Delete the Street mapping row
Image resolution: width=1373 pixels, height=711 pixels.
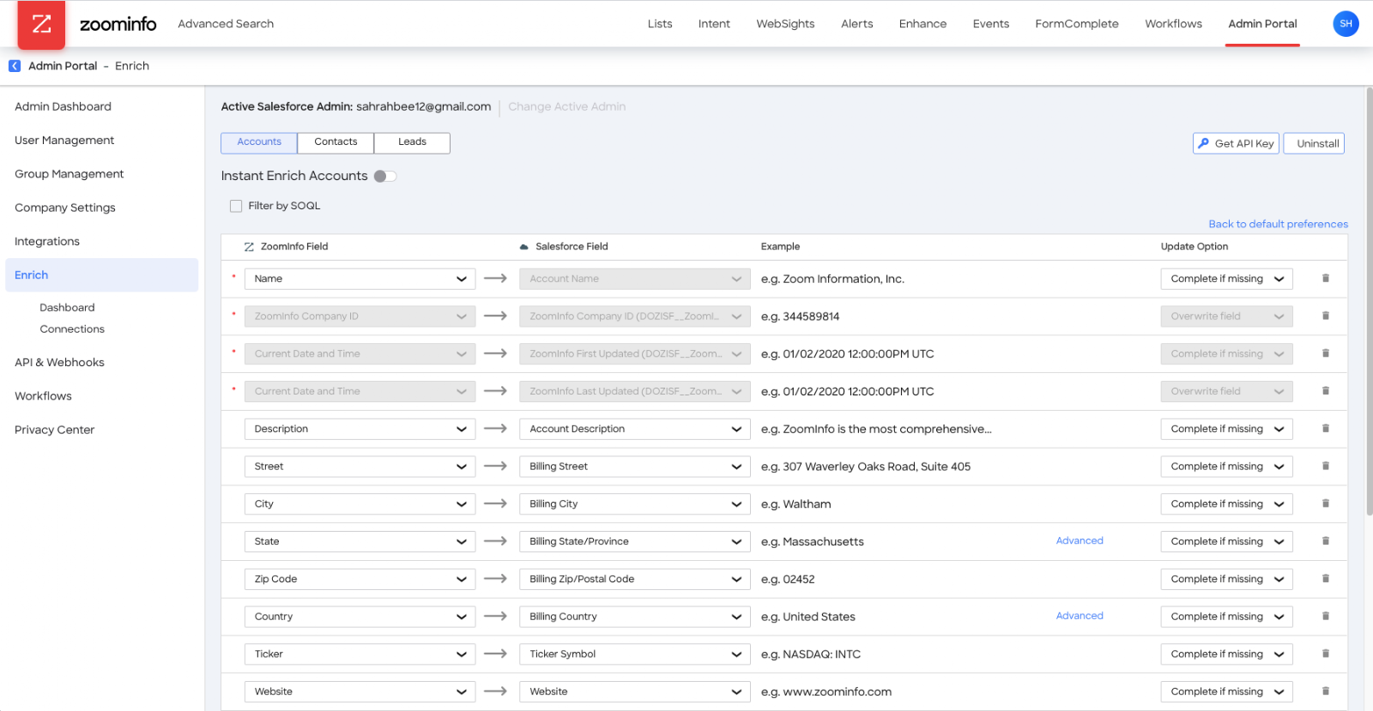pyautogui.click(x=1326, y=466)
